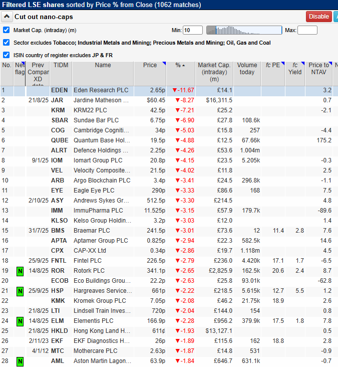338x367 pixels.
Task: Click the -11.67 percent change for EDEN
Action: pos(183,90)
